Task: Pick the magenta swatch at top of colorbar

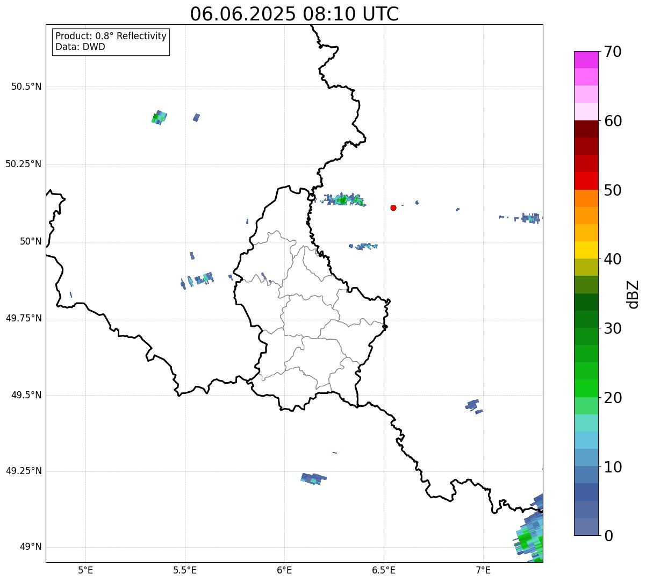Action: 586,60
